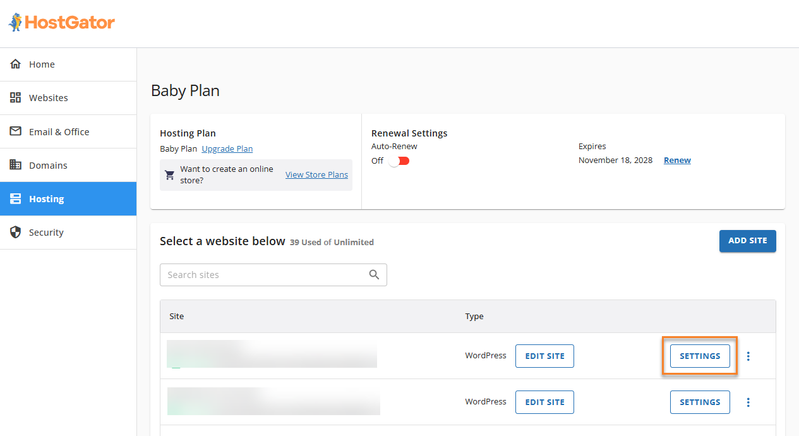
Task: Click EDIT SITE for the first site
Action: click(x=544, y=356)
